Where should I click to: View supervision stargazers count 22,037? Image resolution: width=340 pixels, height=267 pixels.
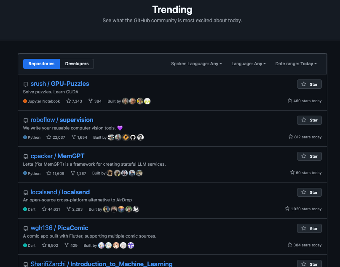56,137
